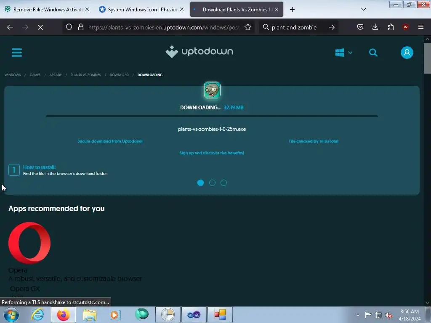This screenshot has width=431, height=323.
Task: Select the third carousel dot
Action: pos(224,183)
